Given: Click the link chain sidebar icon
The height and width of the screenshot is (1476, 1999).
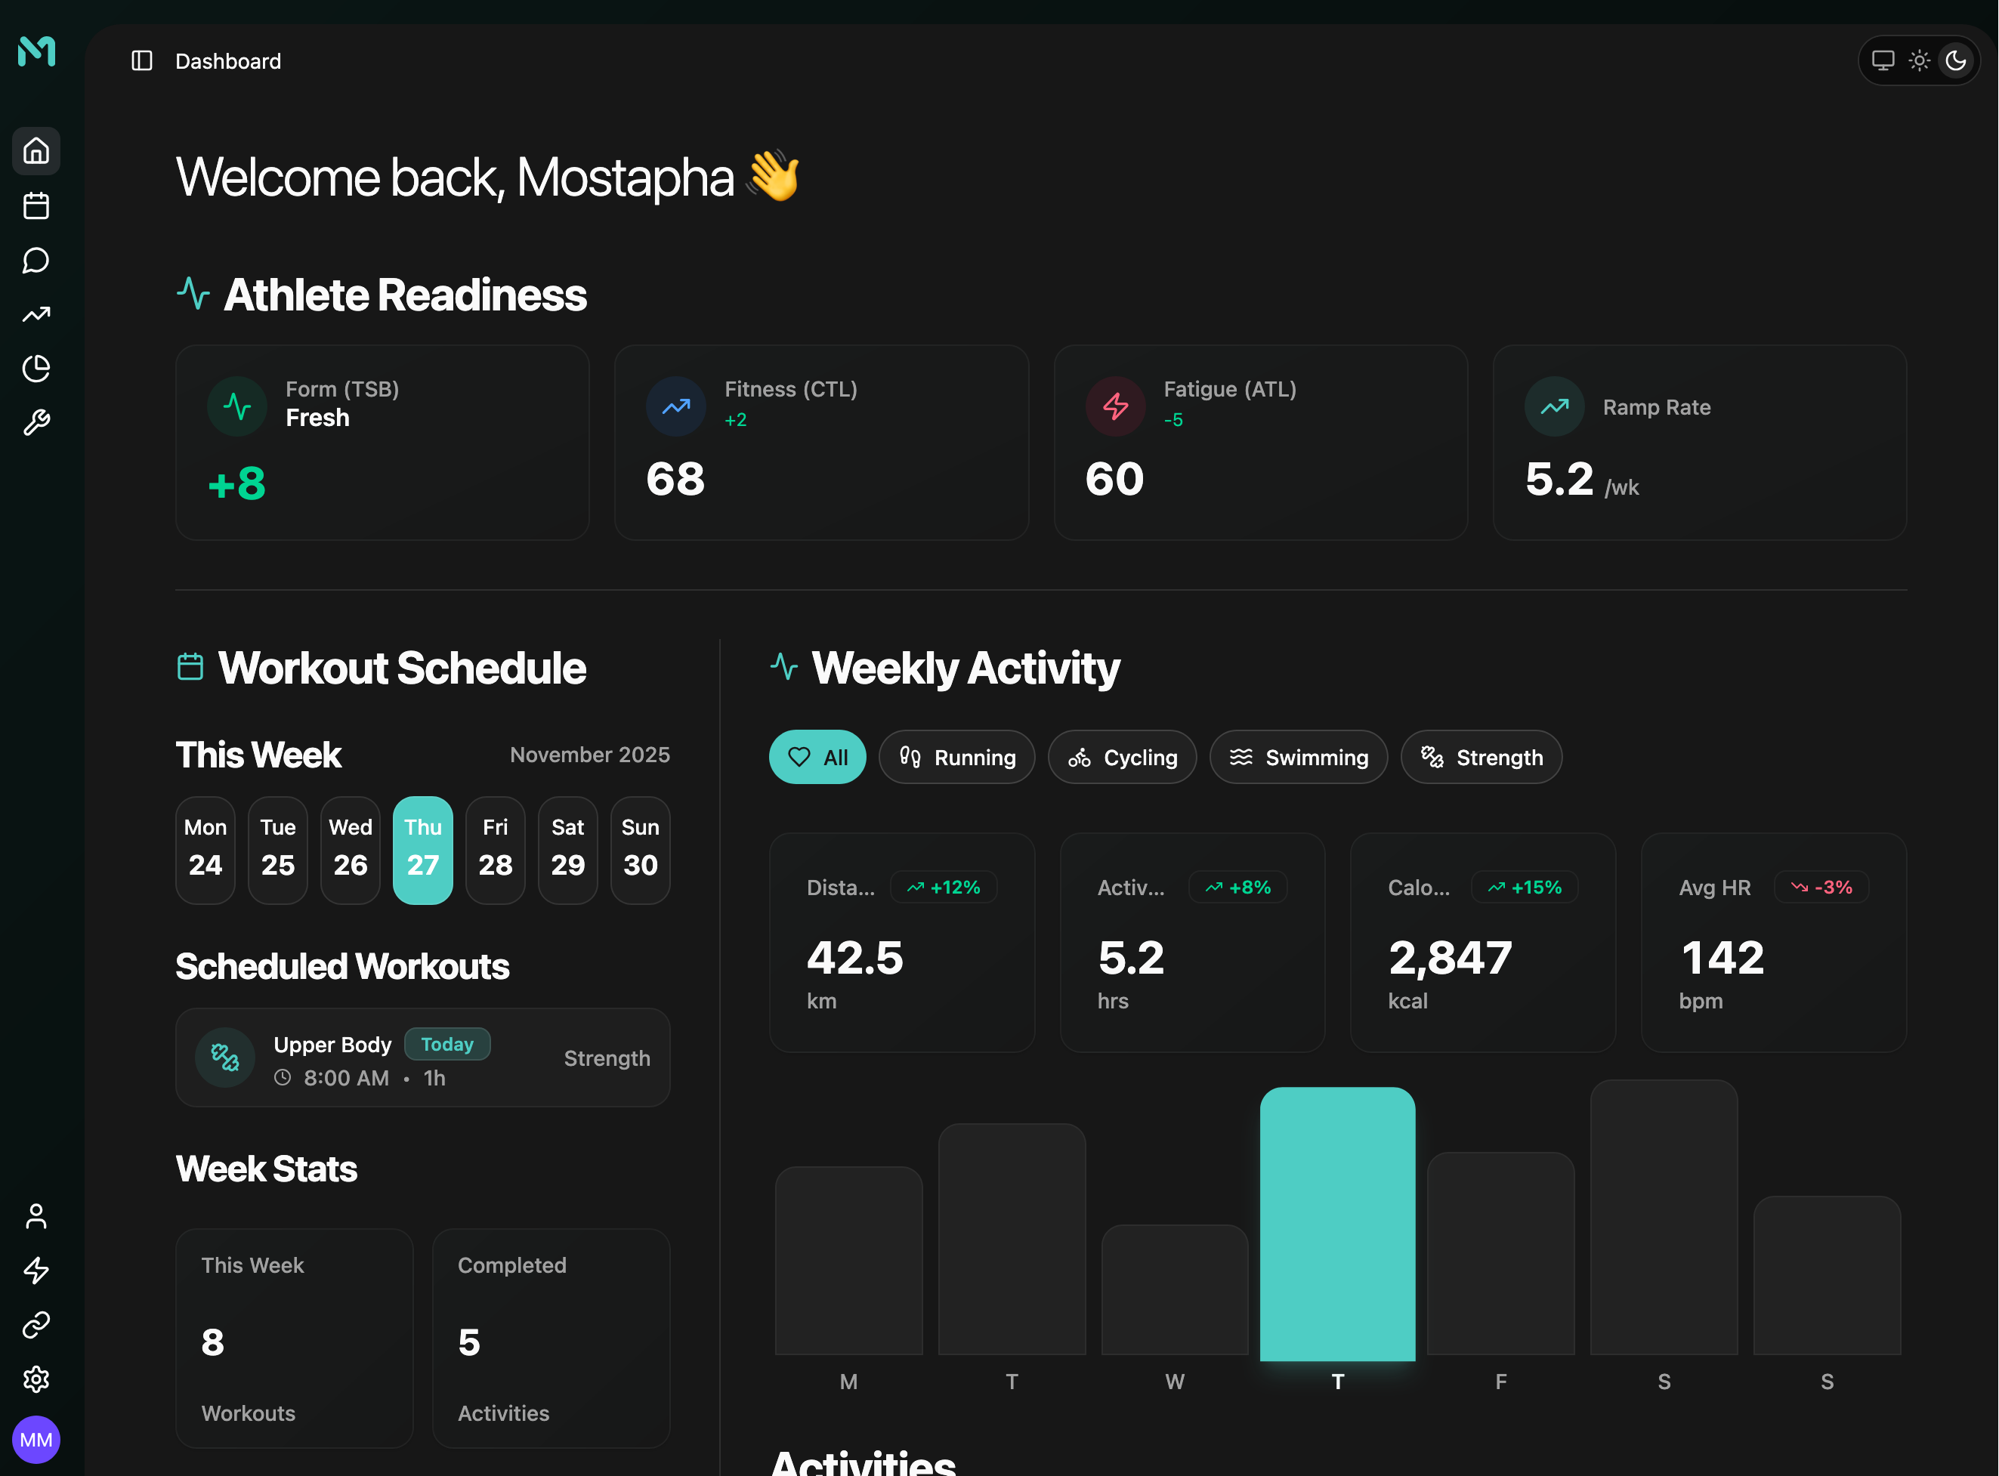Looking at the screenshot, I should (x=36, y=1325).
